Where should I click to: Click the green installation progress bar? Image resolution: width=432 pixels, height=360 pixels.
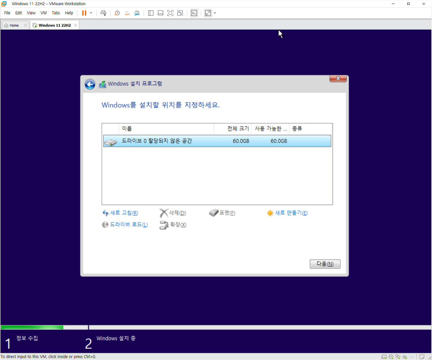click(x=32, y=328)
